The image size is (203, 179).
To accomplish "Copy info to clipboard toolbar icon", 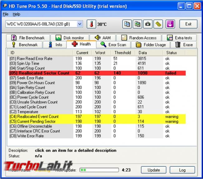I will [127, 24].
